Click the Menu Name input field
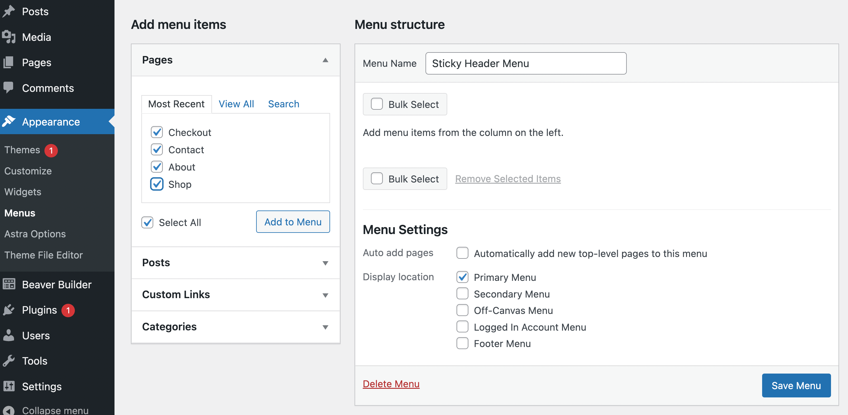Image resolution: width=848 pixels, height=415 pixels. (x=526, y=63)
